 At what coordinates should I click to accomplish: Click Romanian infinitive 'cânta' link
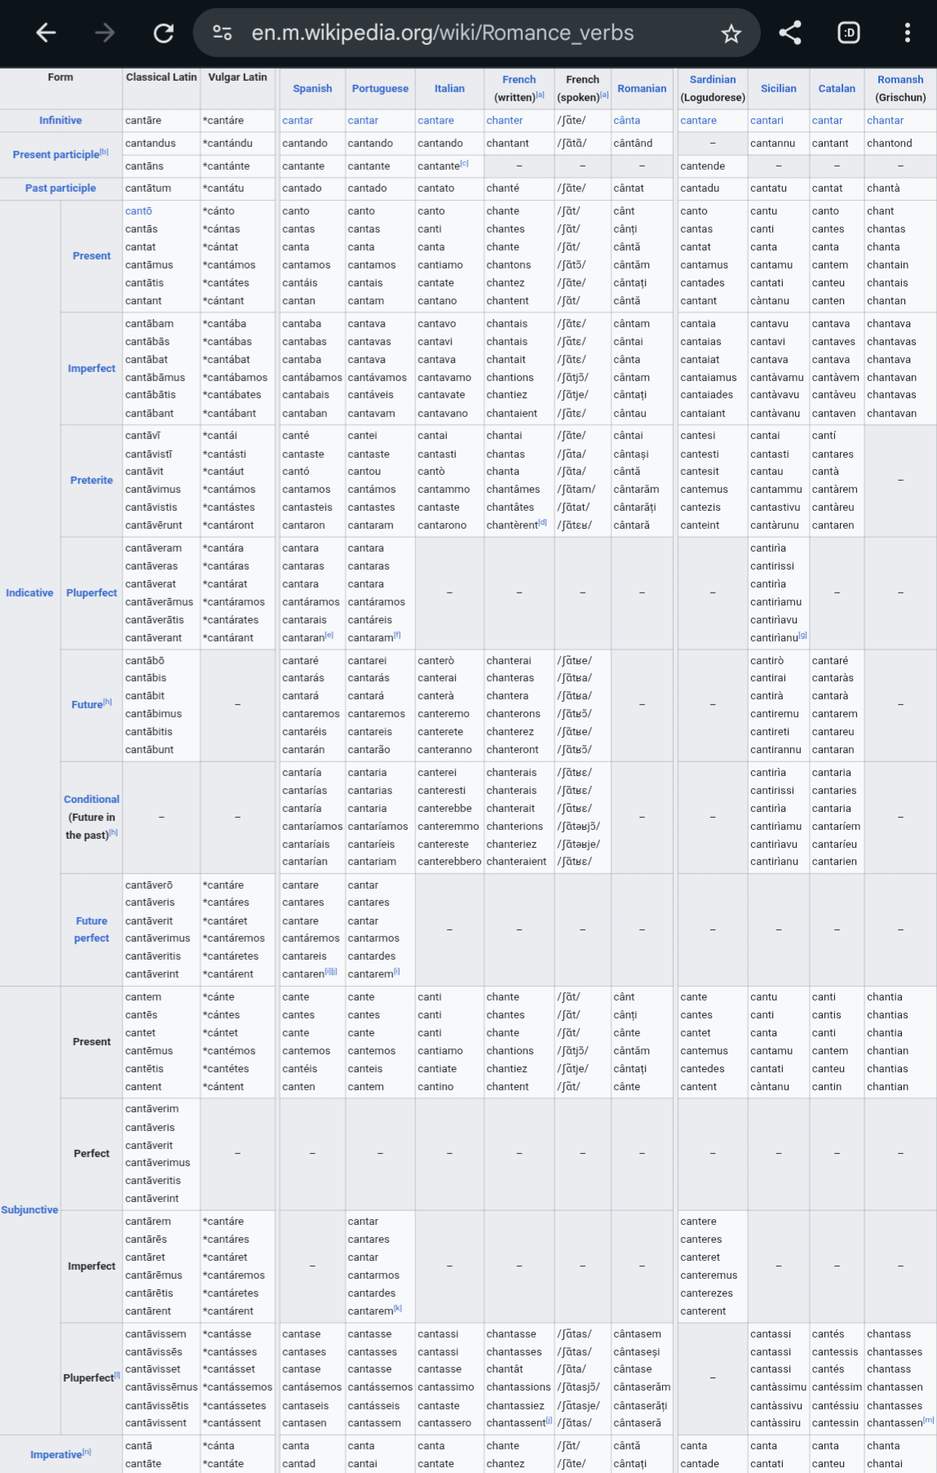(626, 120)
